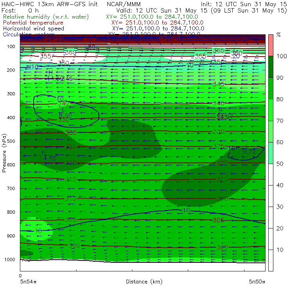289x289 pixels.
Task: Click the '900' pressure axis label
Action: [11, 236]
